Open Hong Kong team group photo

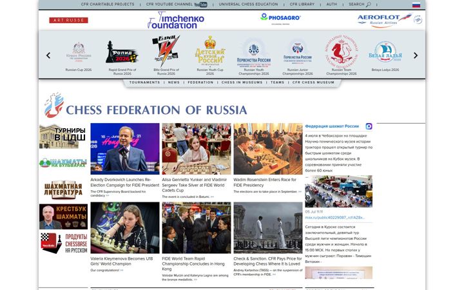tap(197, 228)
